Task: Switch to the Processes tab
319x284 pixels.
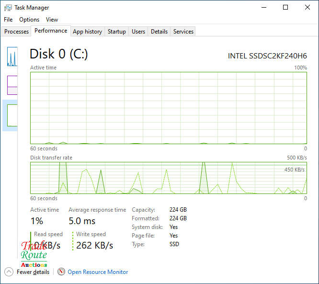Action: (x=17, y=32)
